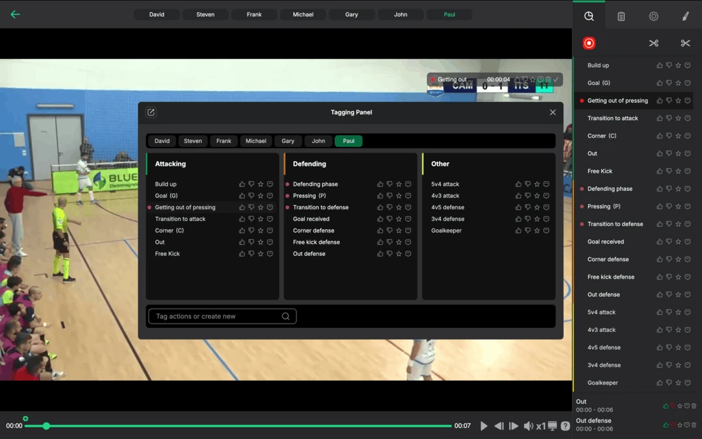Tag Out defense in the Tagging Panel
702x439 pixels.
[x=309, y=254]
